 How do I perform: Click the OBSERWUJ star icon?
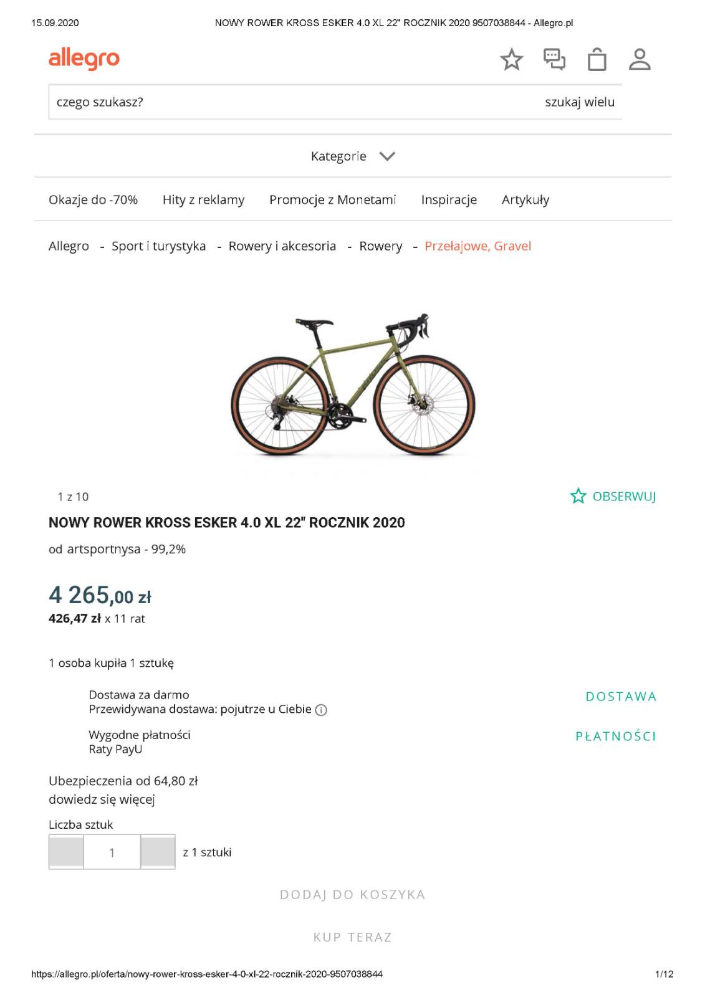(x=578, y=496)
